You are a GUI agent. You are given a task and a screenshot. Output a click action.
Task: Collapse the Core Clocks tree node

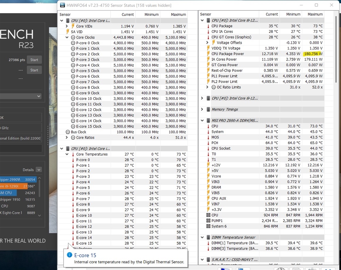[x=67, y=38]
